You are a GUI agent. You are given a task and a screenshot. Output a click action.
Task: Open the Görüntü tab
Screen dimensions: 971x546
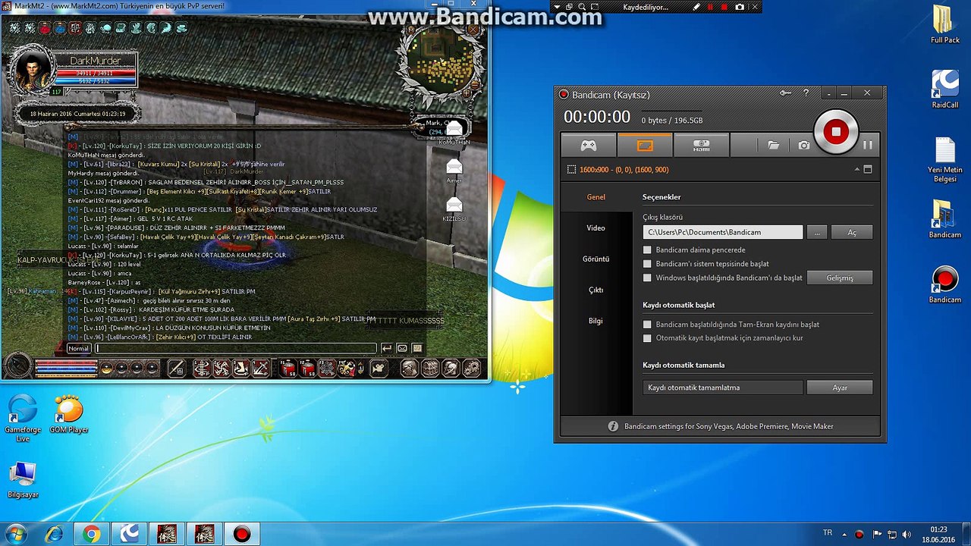click(x=596, y=259)
